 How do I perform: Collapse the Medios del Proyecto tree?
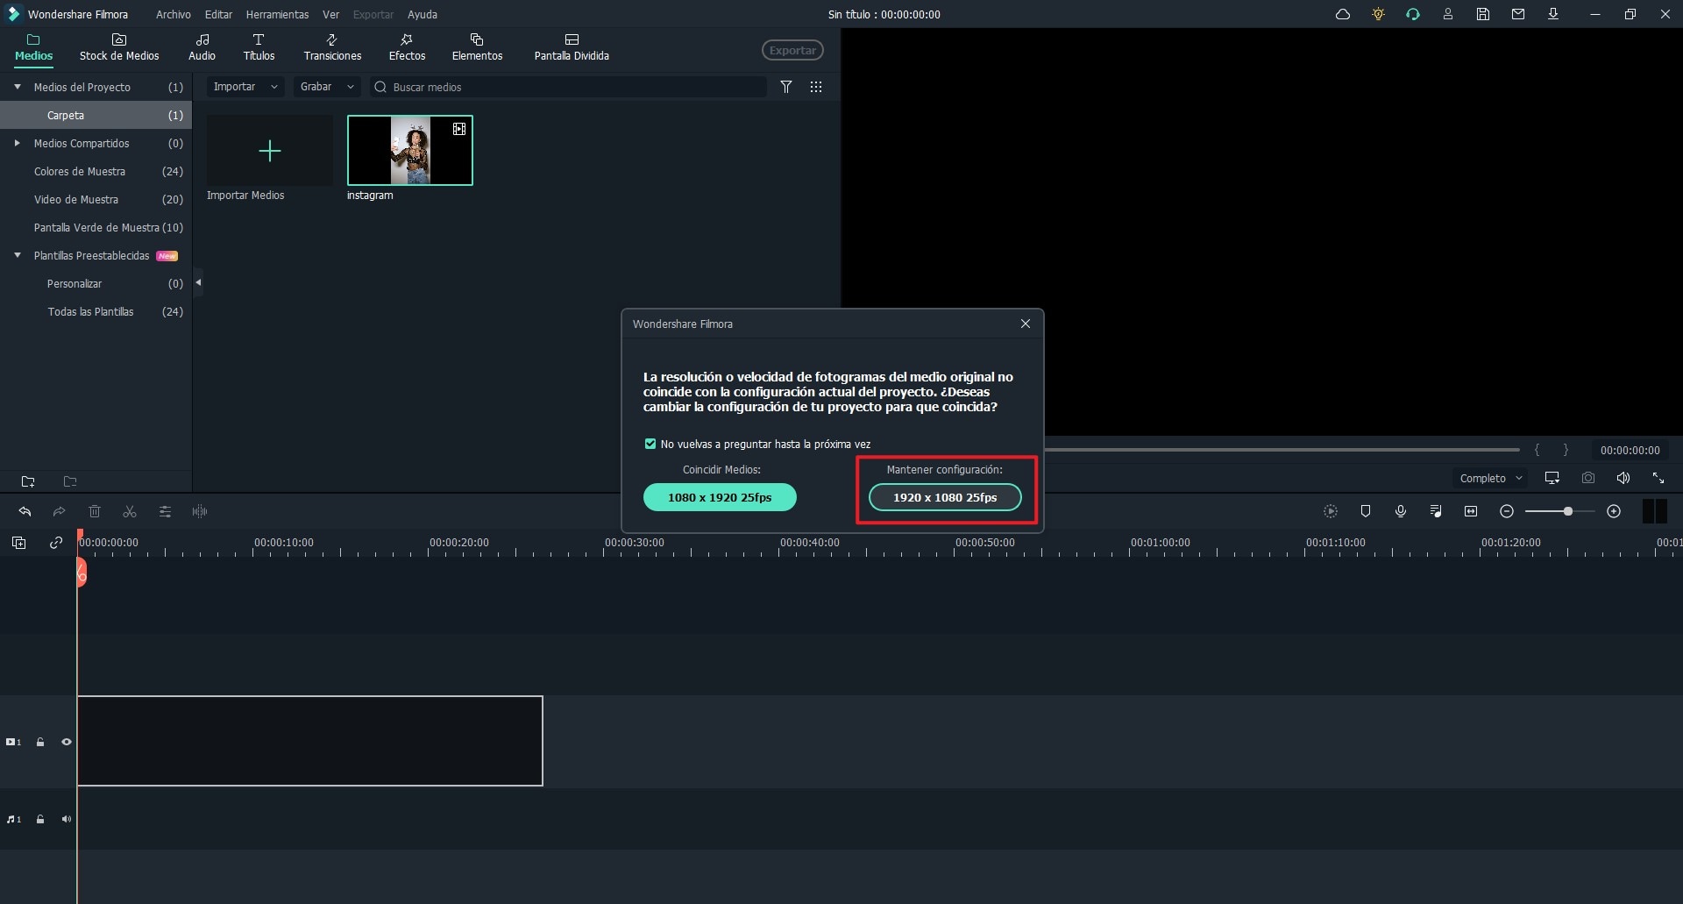[x=18, y=87]
